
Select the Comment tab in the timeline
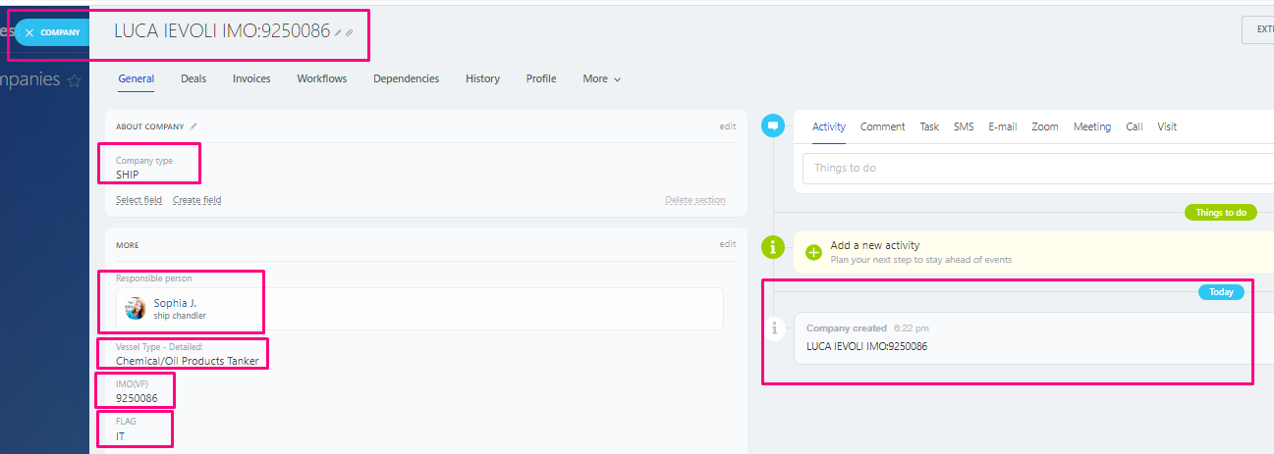tap(882, 126)
